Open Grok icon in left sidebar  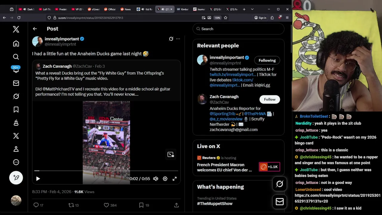coord(16,96)
